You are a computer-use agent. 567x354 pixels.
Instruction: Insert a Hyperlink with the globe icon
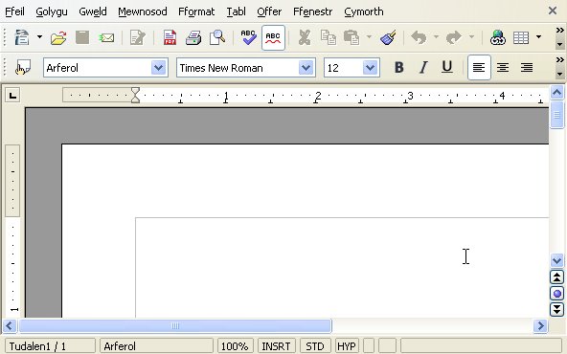pyautogui.click(x=498, y=37)
